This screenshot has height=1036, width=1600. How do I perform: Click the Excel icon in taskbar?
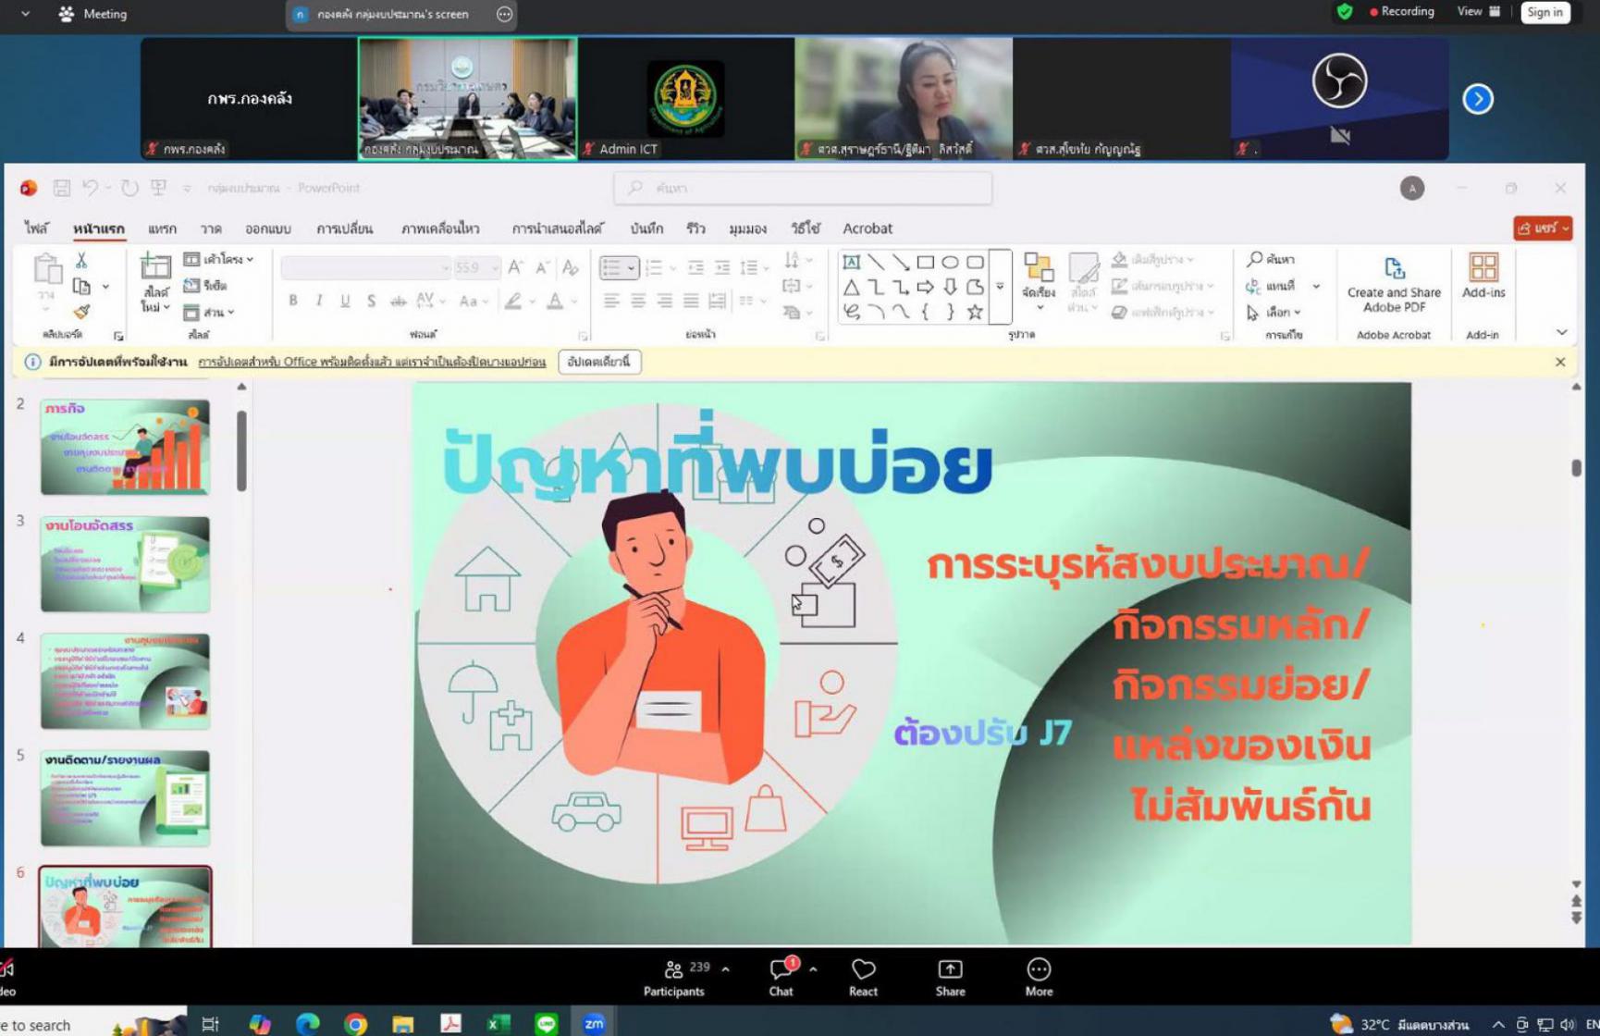coord(498,1023)
